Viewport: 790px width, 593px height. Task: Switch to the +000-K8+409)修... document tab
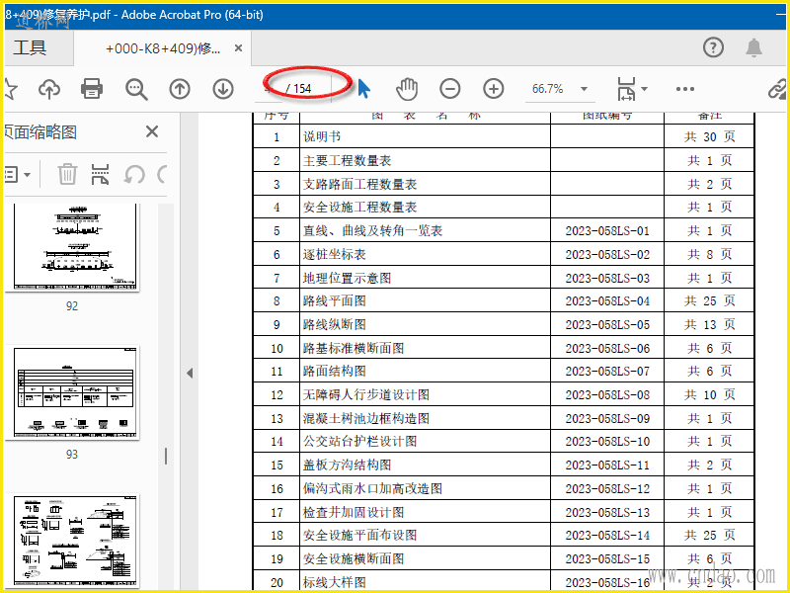[163, 48]
